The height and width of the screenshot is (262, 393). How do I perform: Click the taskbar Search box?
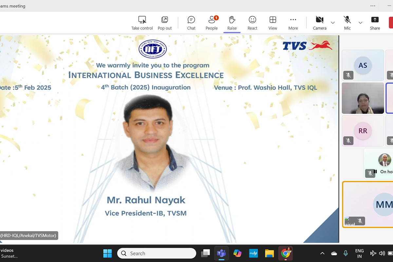pyautogui.click(x=157, y=253)
